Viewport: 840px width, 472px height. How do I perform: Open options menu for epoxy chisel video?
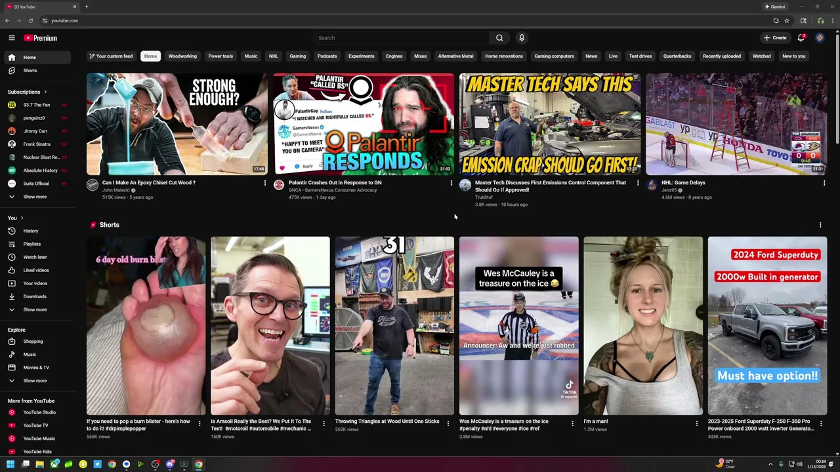tap(265, 183)
